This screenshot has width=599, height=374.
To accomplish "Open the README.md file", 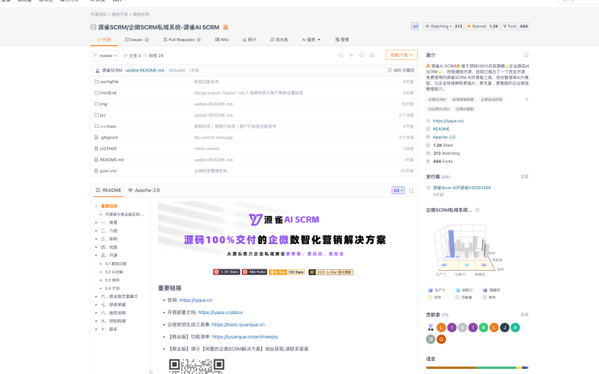I will [112, 160].
